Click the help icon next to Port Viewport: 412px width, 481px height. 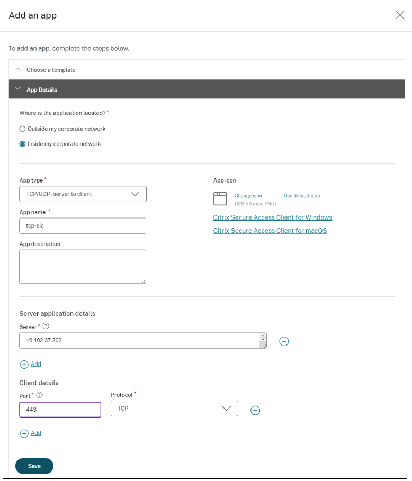40,395
